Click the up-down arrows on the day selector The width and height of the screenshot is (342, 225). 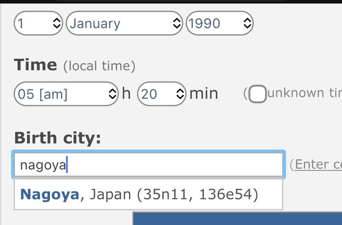point(57,24)
